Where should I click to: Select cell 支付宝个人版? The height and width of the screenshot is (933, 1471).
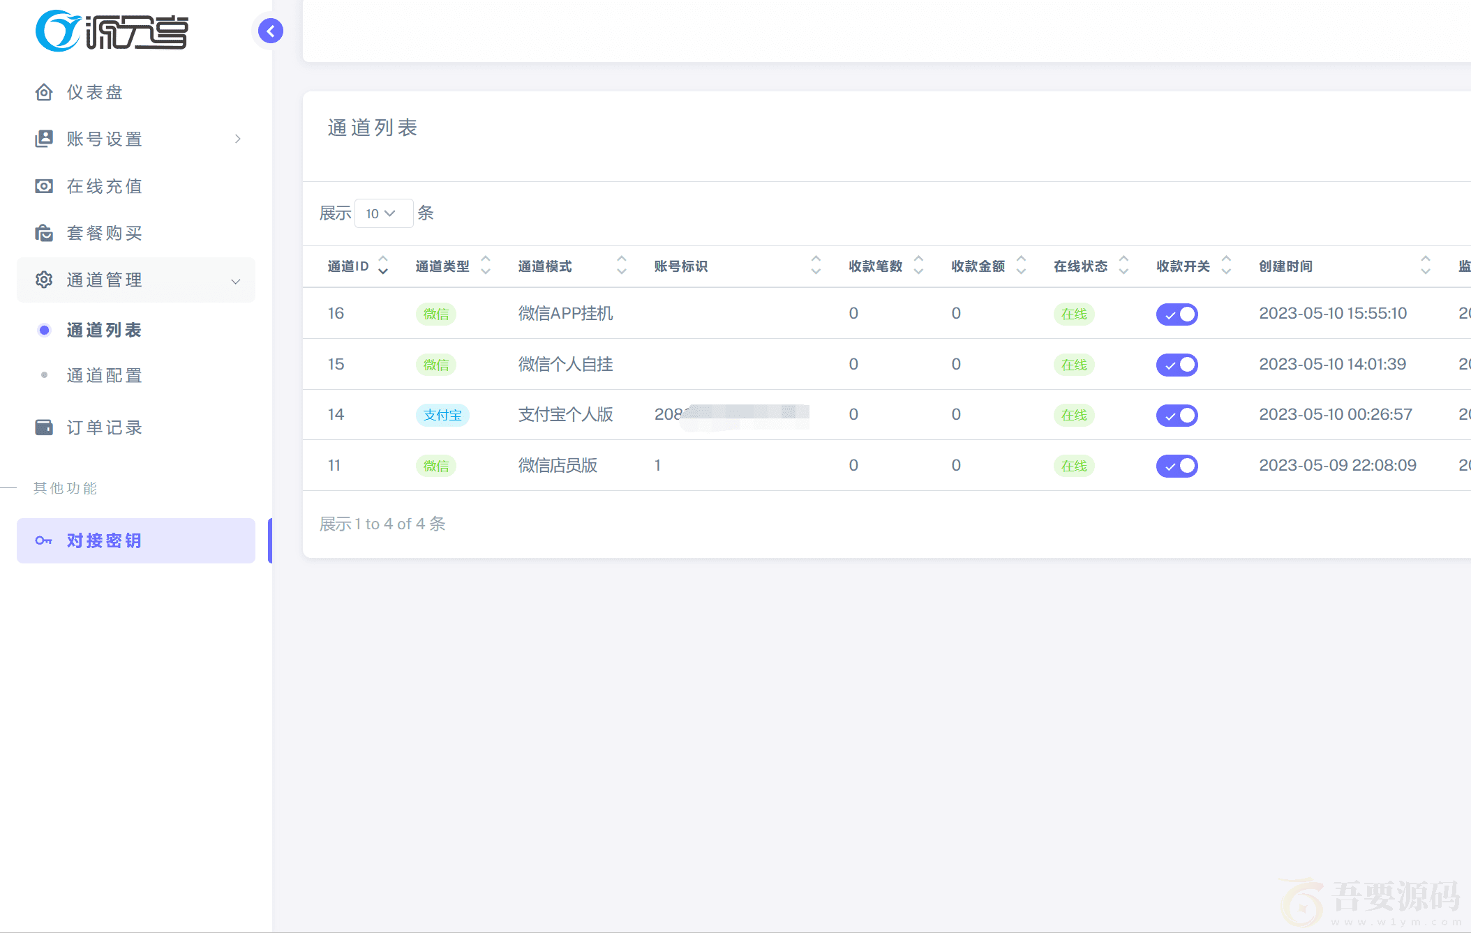click(565, 414)
